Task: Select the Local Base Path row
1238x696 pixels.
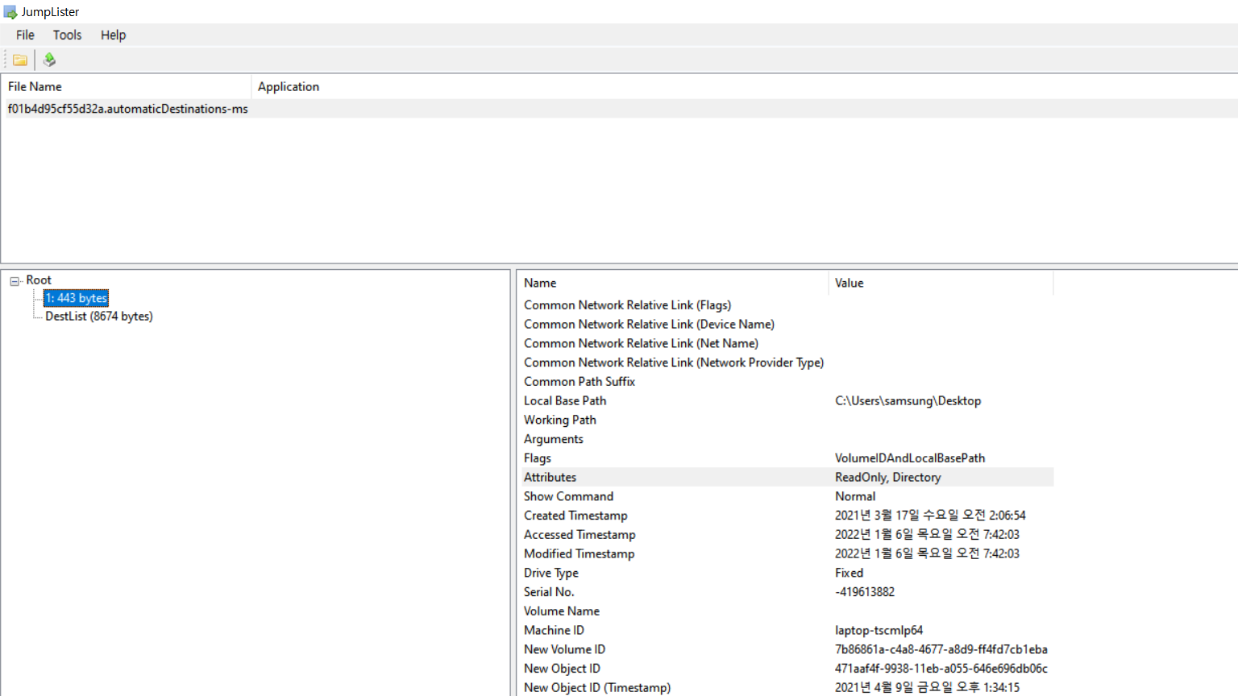Action: 787,401
